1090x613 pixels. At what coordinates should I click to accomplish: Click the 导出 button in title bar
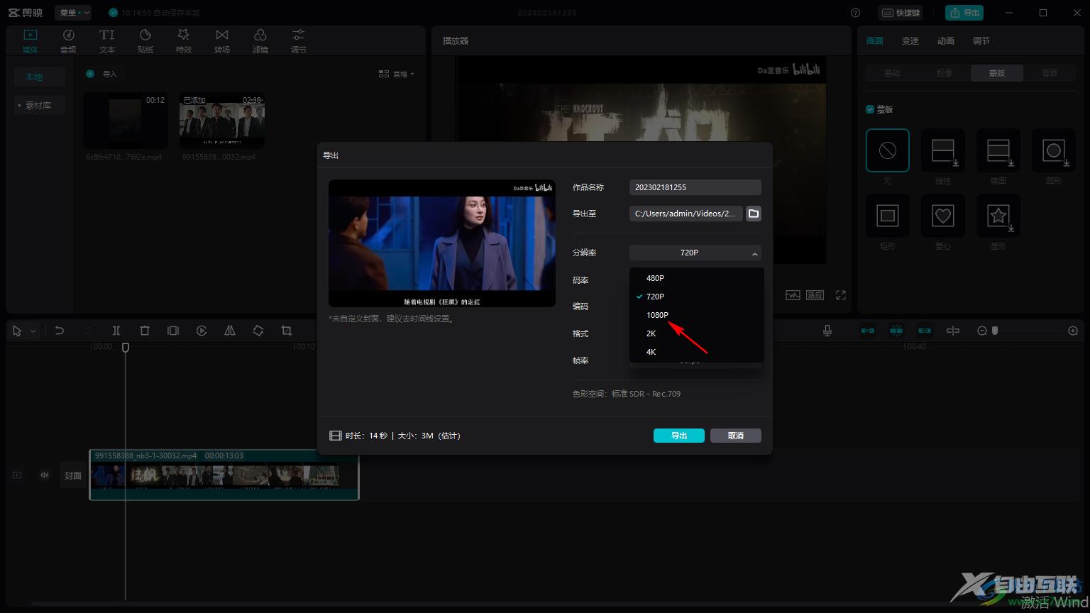tap(964, 13)
